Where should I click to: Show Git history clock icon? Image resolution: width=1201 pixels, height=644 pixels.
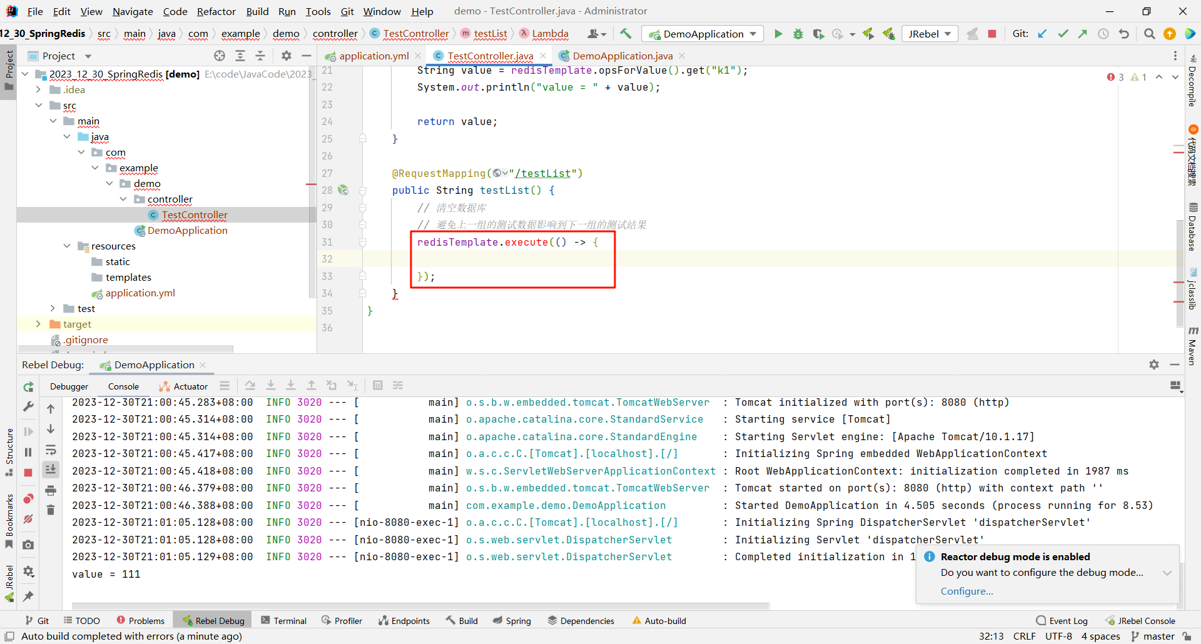click(1103, 34)
